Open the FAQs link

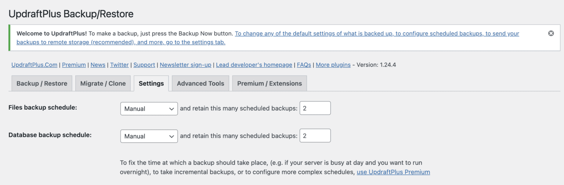(304, 65)
